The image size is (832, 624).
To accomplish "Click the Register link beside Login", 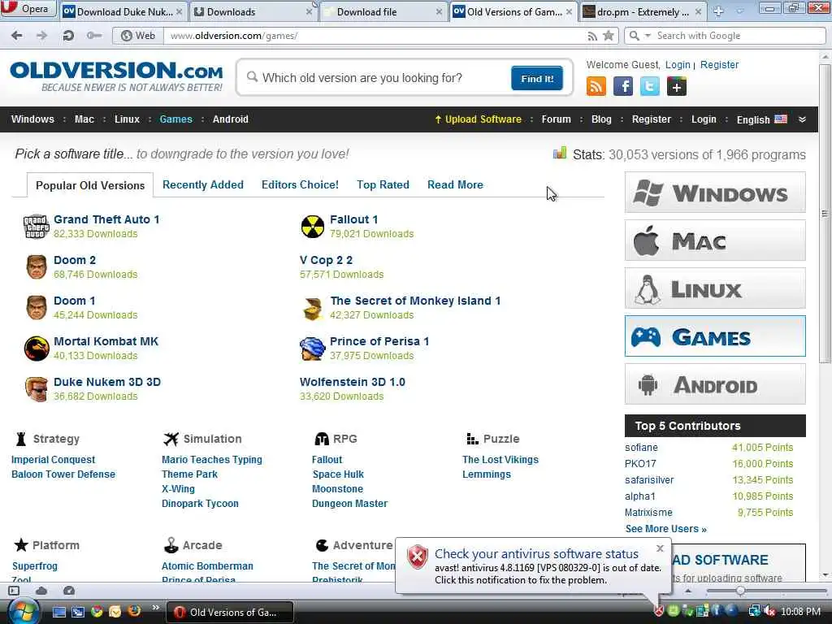I will click(719, 65).
